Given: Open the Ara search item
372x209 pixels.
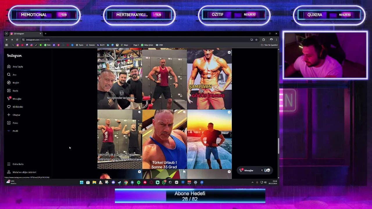Looking at the screenshot, I should [12, 75].
